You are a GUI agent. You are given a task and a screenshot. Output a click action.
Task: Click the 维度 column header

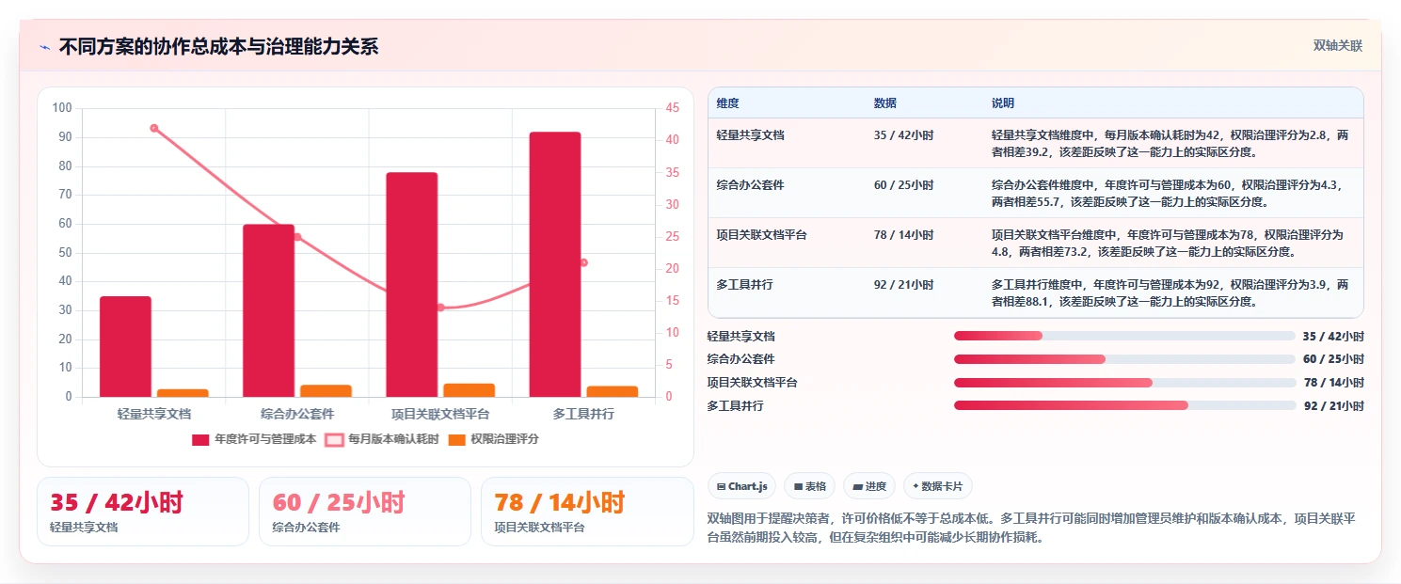pos(727,103)
